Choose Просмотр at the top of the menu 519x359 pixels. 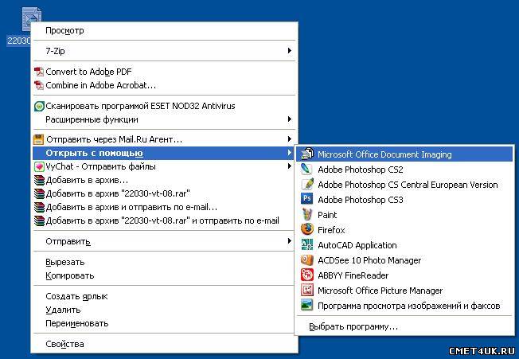65,30
